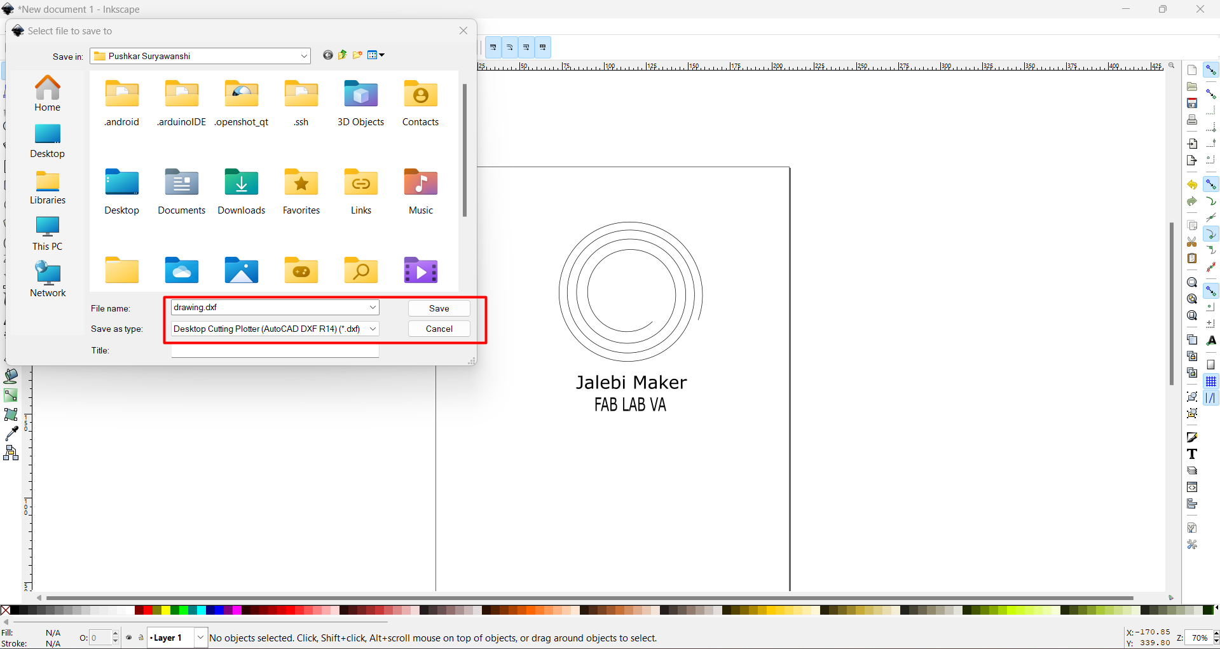Screen dimensions: 1220x649
Task: Click the Title input field
Action: (x=275, y=350)
